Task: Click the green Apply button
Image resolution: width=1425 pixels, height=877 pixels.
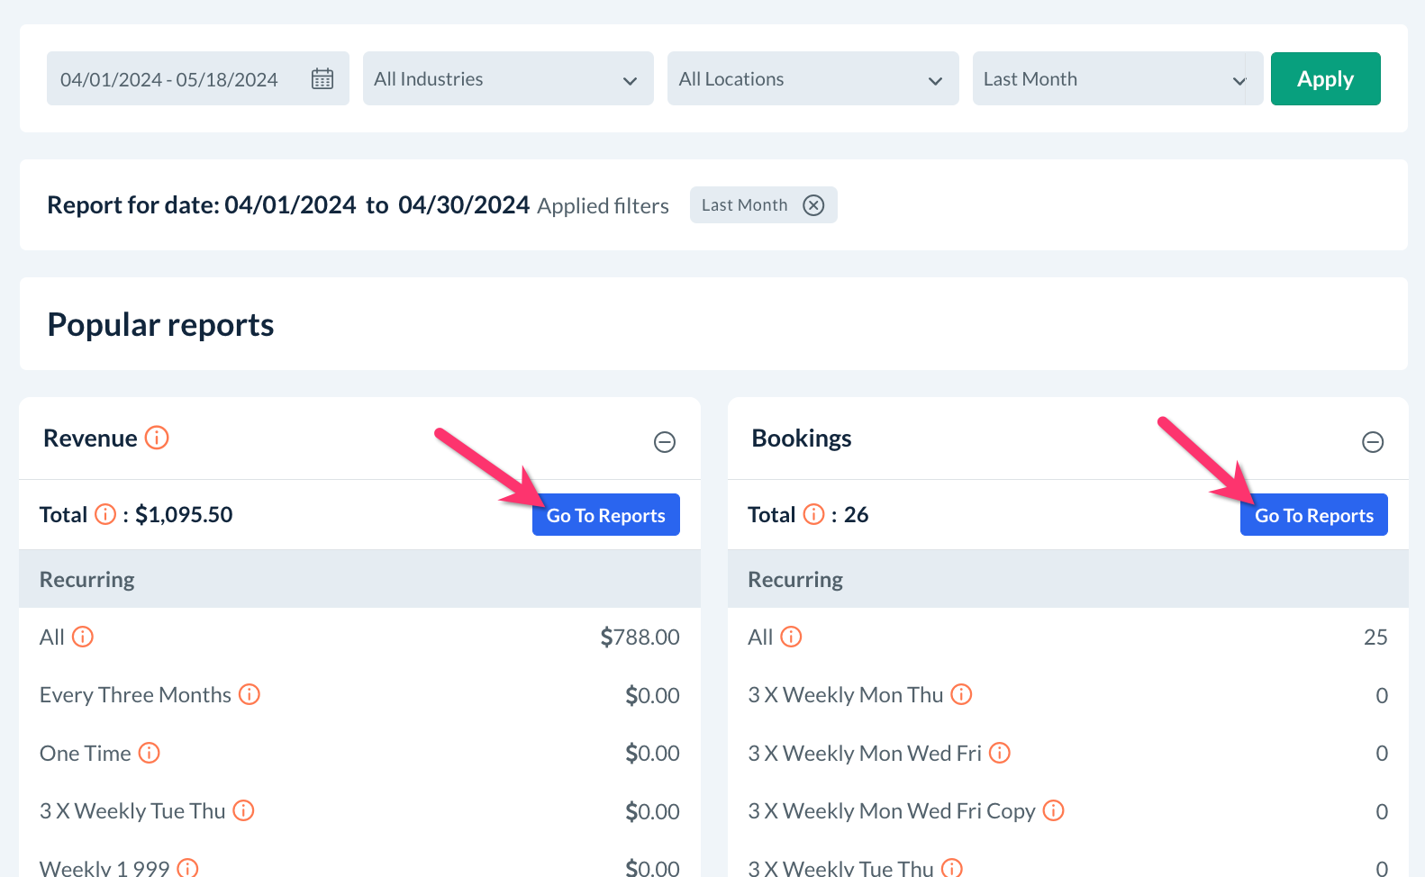Action: [1325, 79]
